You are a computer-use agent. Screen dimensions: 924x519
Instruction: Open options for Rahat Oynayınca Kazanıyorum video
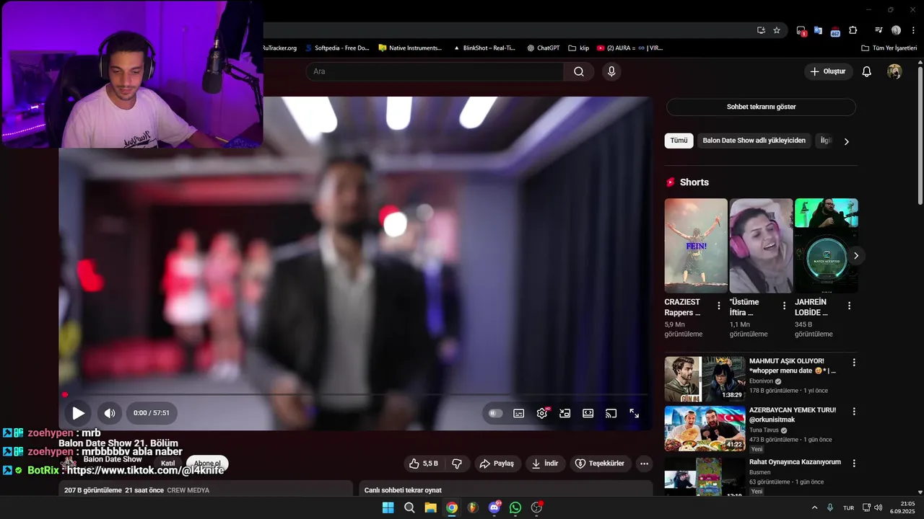(854, 463)
